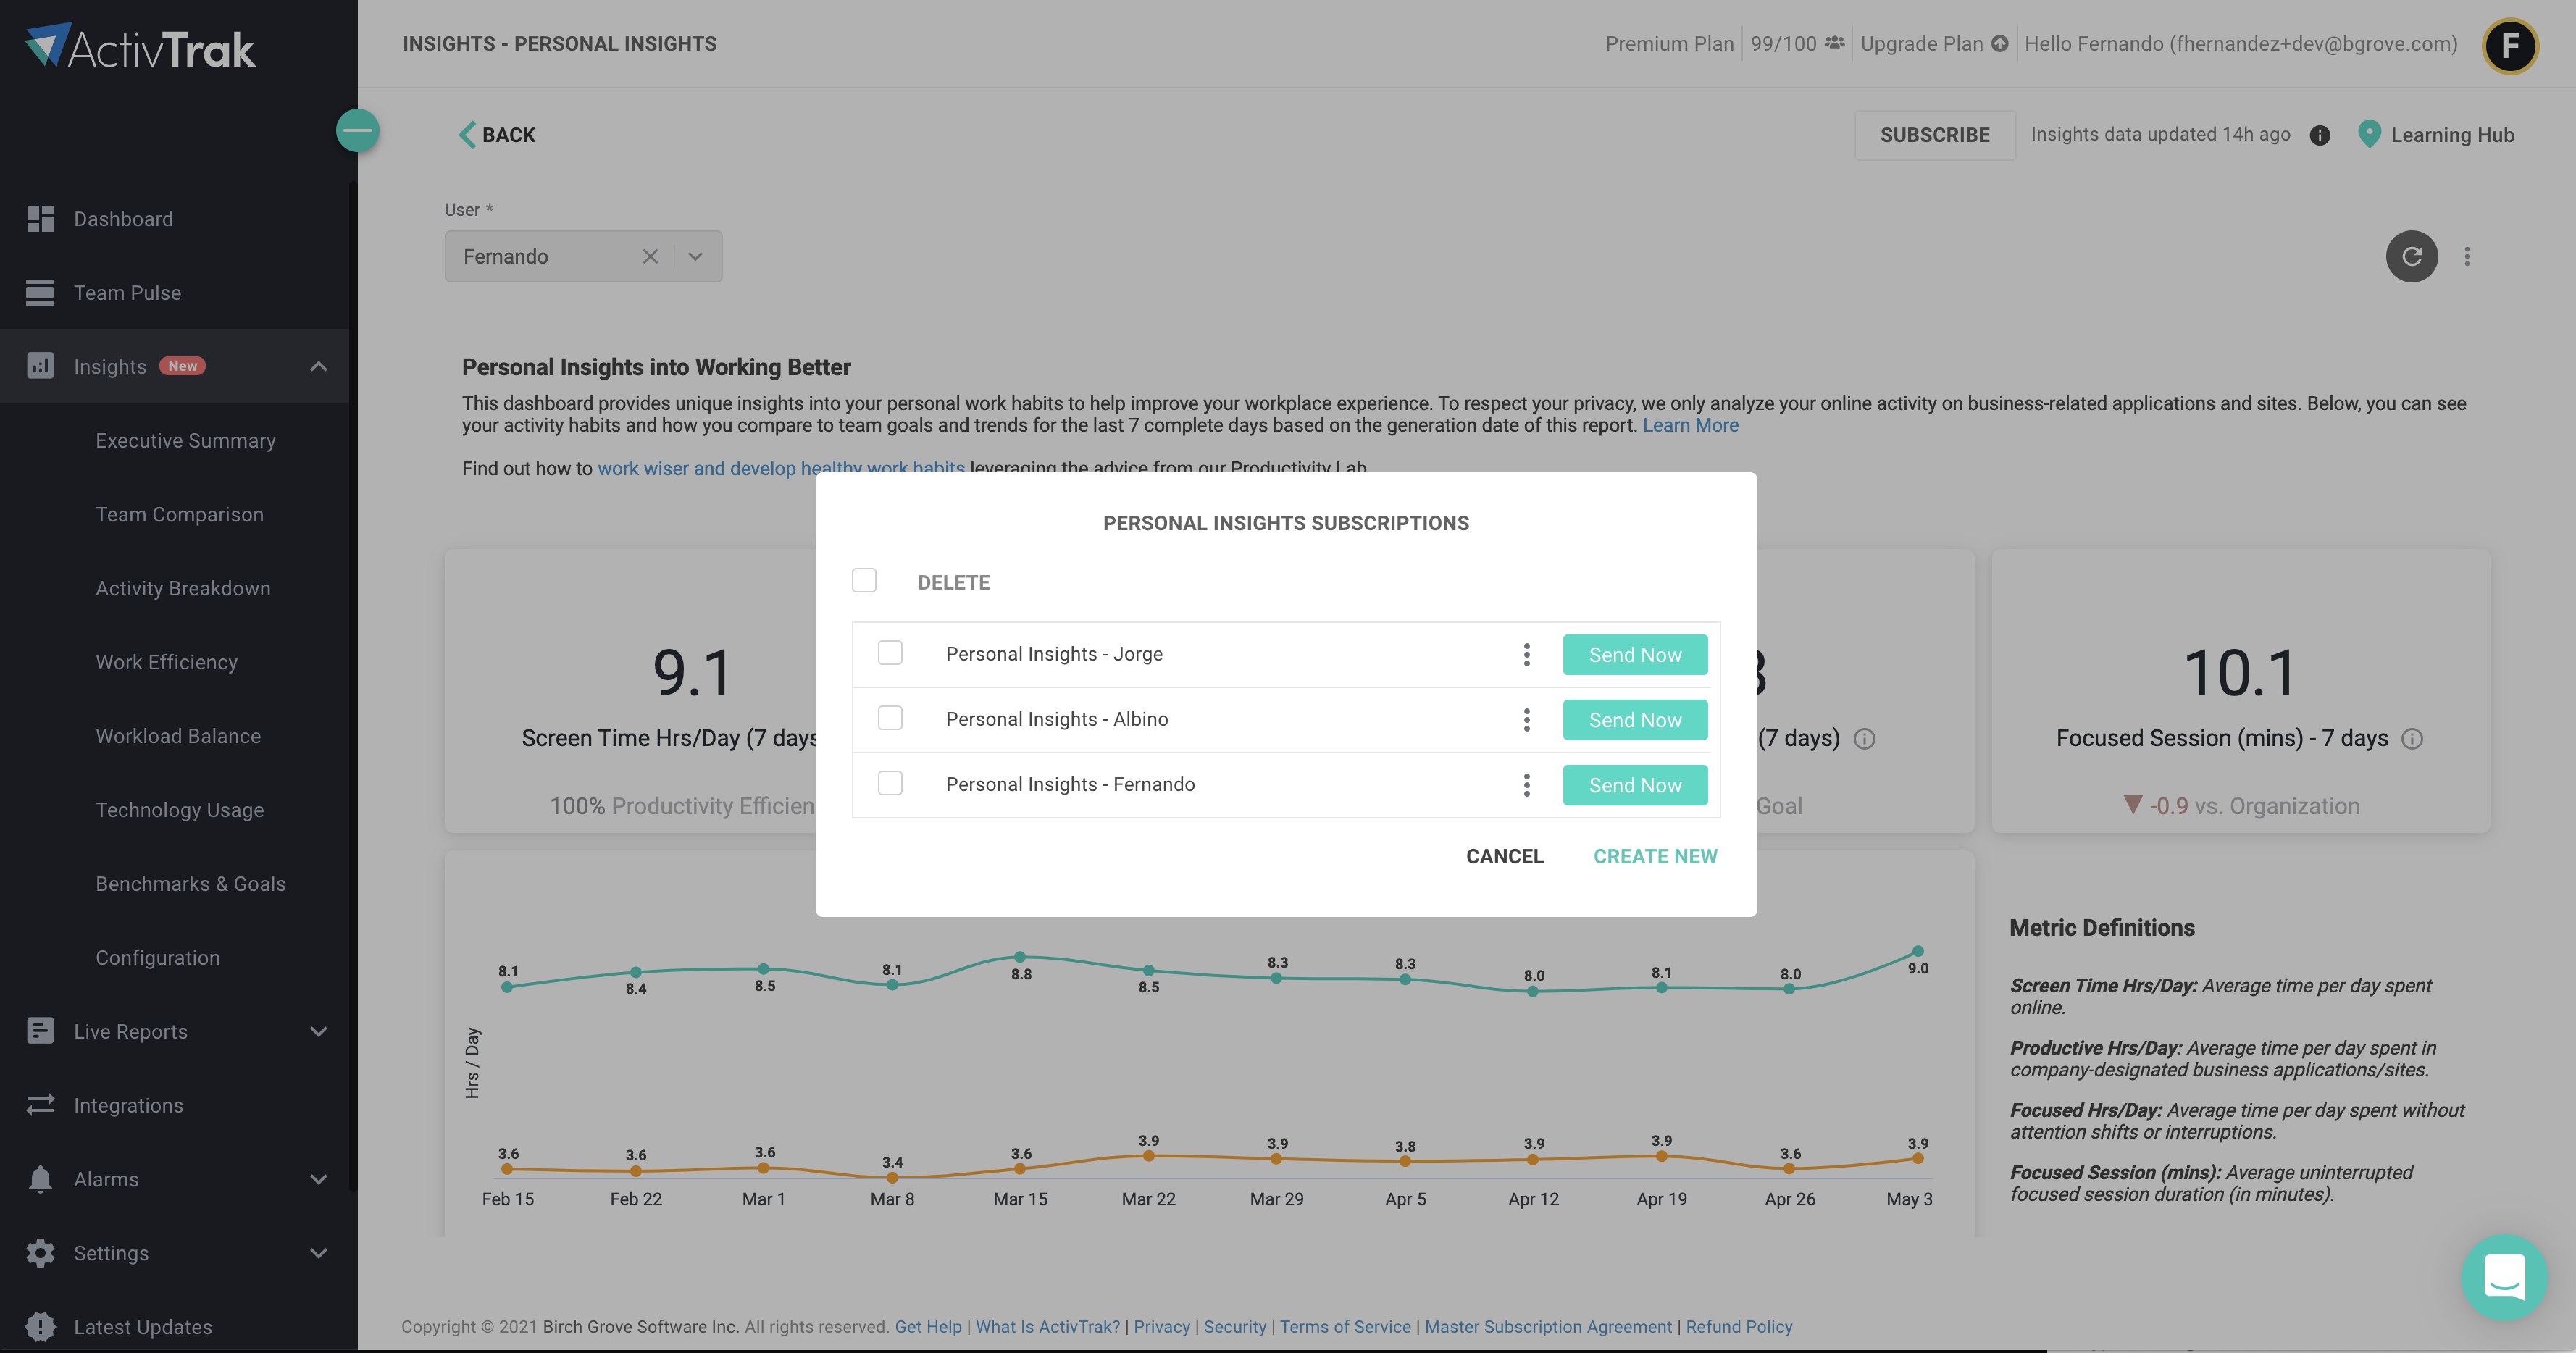Open Team Pulse icon in sidebar
The image size is (2576, 1353).
pyautogui.click(x=40, y=292)
